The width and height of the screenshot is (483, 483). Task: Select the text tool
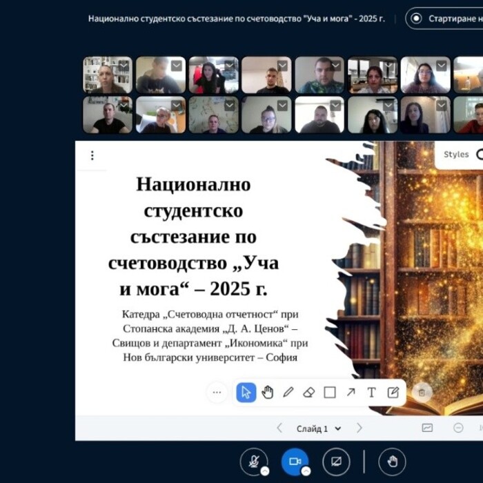(371, 393)
